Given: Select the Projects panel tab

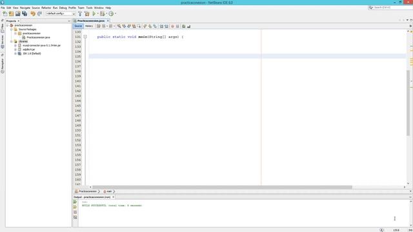Looking at the screenshot, I should (x=11, y=21).
